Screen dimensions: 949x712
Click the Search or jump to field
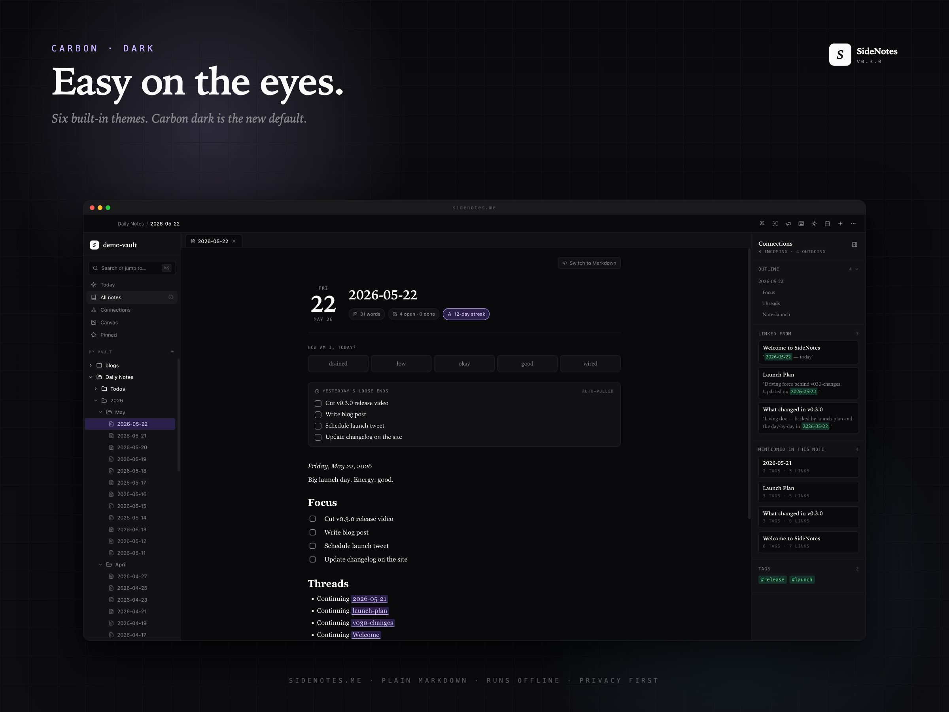click(132, 268)
